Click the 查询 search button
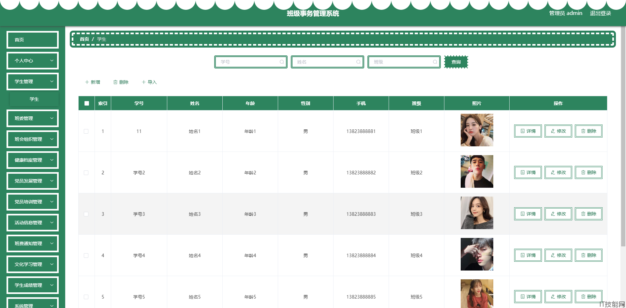626x308 pixels. pos(456,62)
